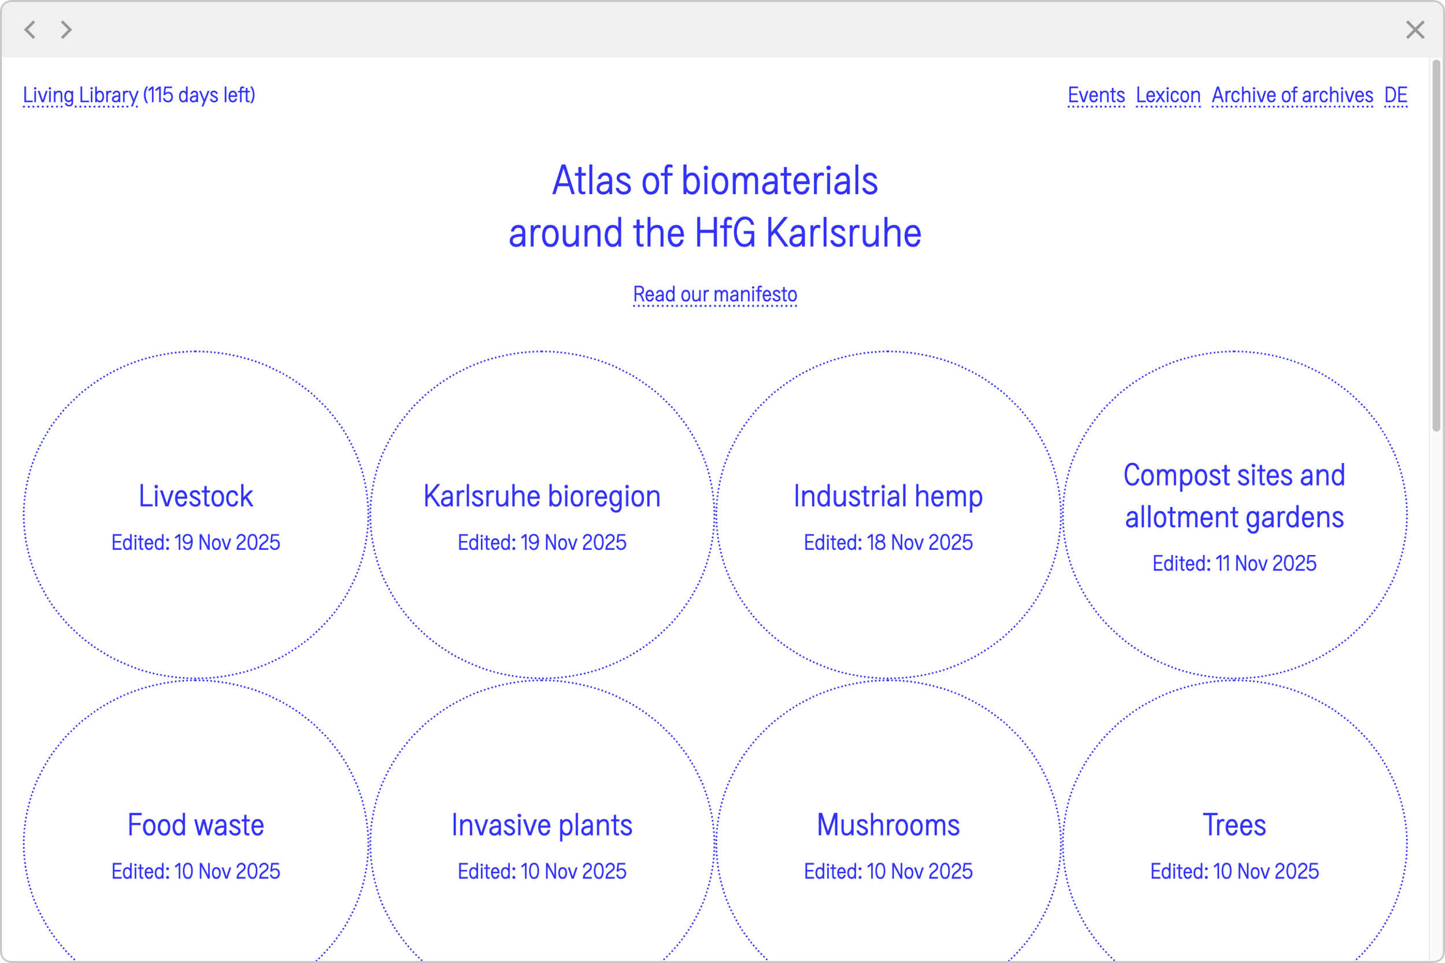This screenshot has width=1445, height=963.
Task: Click the vertical scrollbar thumb
Action: click(x=1436, y=246)
